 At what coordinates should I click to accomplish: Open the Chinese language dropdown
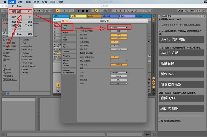pos(119,27)
